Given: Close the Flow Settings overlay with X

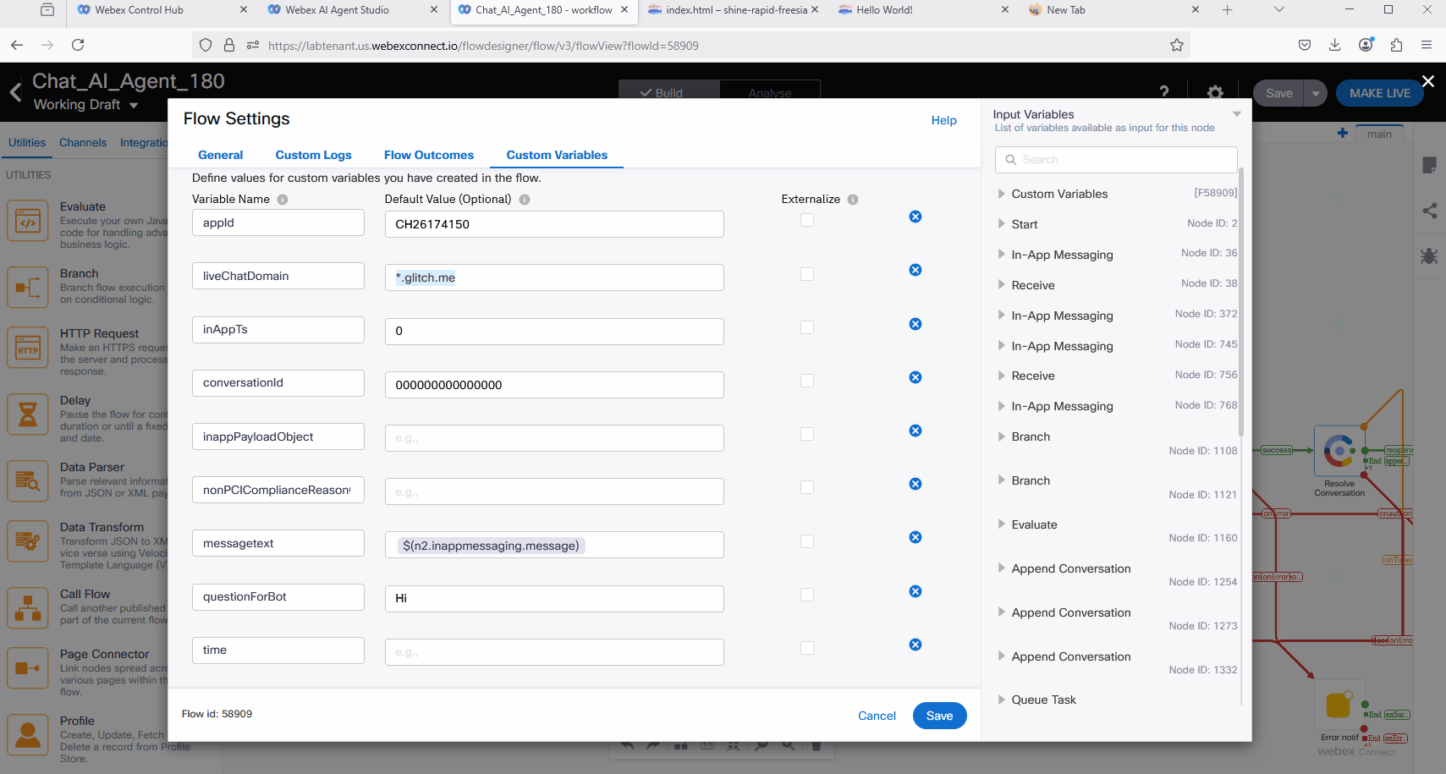Looking at the screenshot, I should coord(1428,81).
